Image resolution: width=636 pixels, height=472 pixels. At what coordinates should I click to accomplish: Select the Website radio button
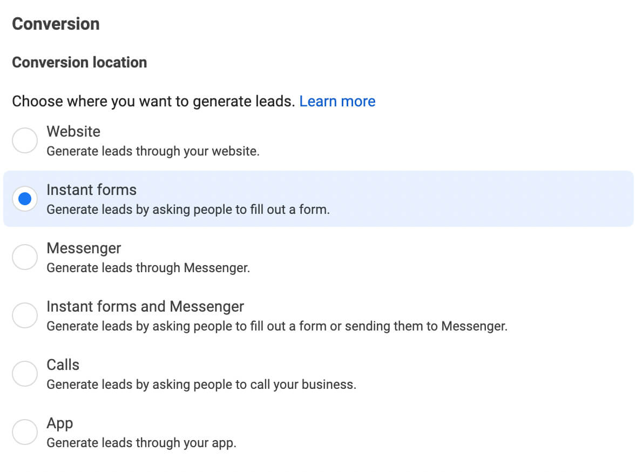(25, 140)
